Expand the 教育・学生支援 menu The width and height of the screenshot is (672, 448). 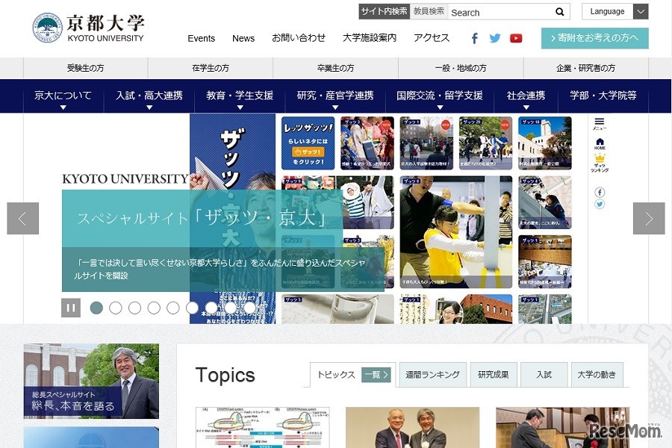pyautogui.click(x=240, y=96)
